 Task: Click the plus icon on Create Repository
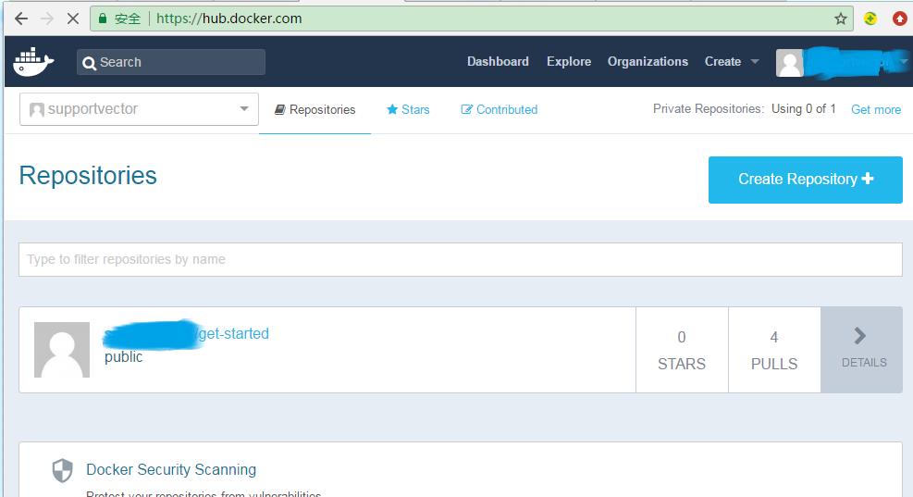[x=868, y=179]
